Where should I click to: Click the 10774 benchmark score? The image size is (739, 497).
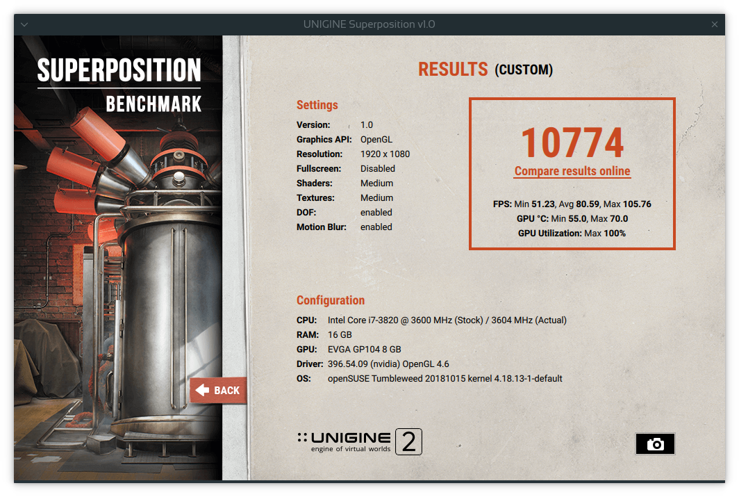coord(572,142)
